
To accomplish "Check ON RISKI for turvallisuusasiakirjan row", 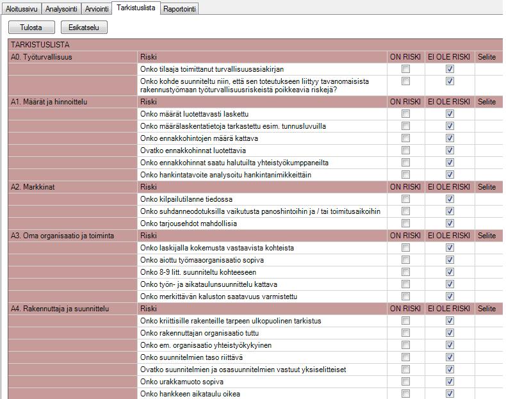I will [405, 69].
